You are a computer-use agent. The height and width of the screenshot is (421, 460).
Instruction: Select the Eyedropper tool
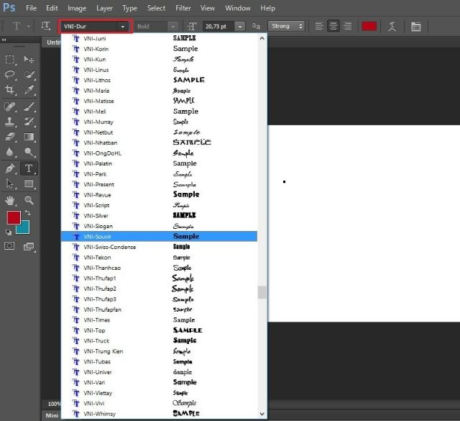point(29,89)
